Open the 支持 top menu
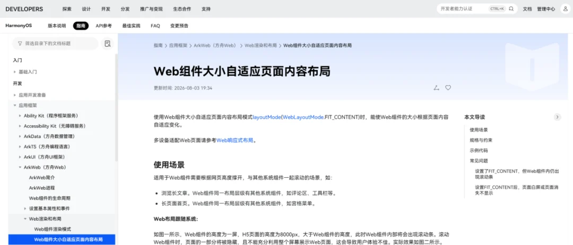 click(206, 9)
